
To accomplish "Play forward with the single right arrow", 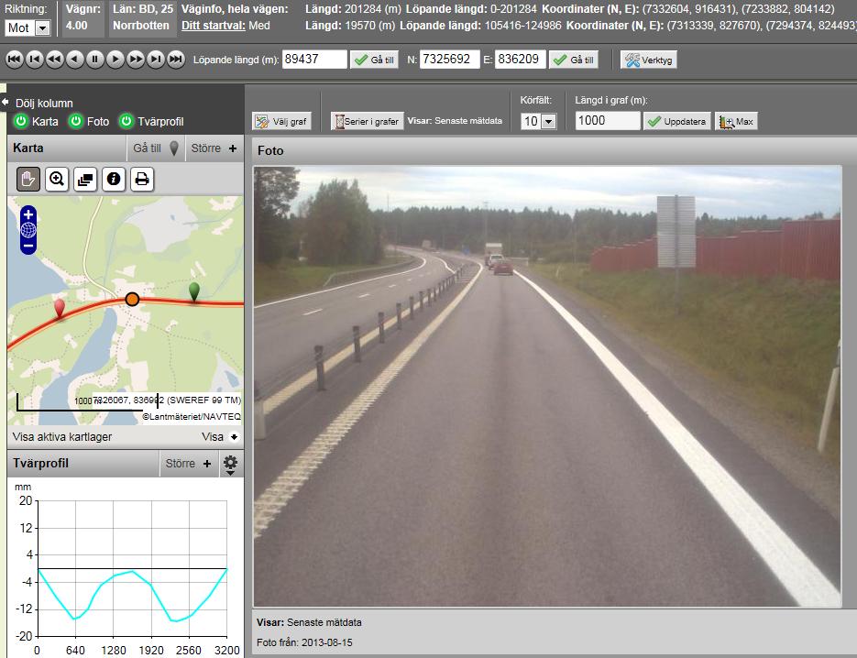I will (115, 59).
